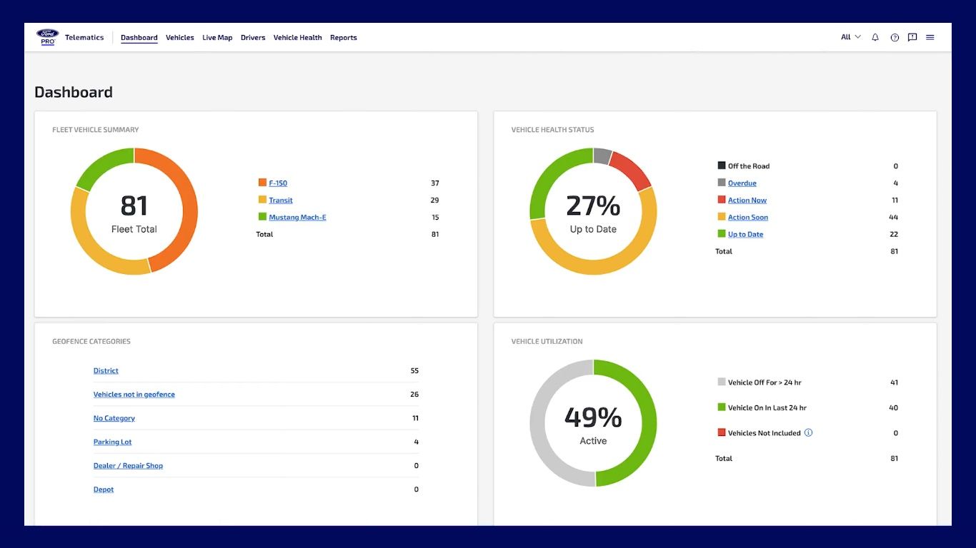Open the Action Soon link

(x=748, y=218)
